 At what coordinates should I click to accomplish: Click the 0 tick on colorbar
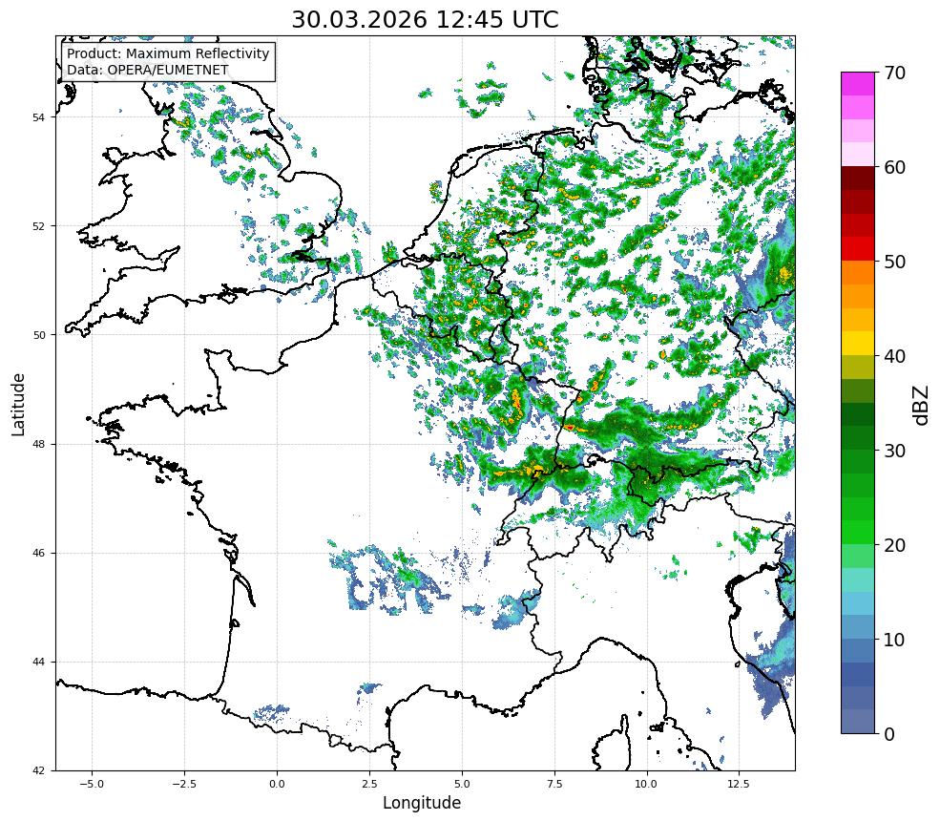point(889,734)
